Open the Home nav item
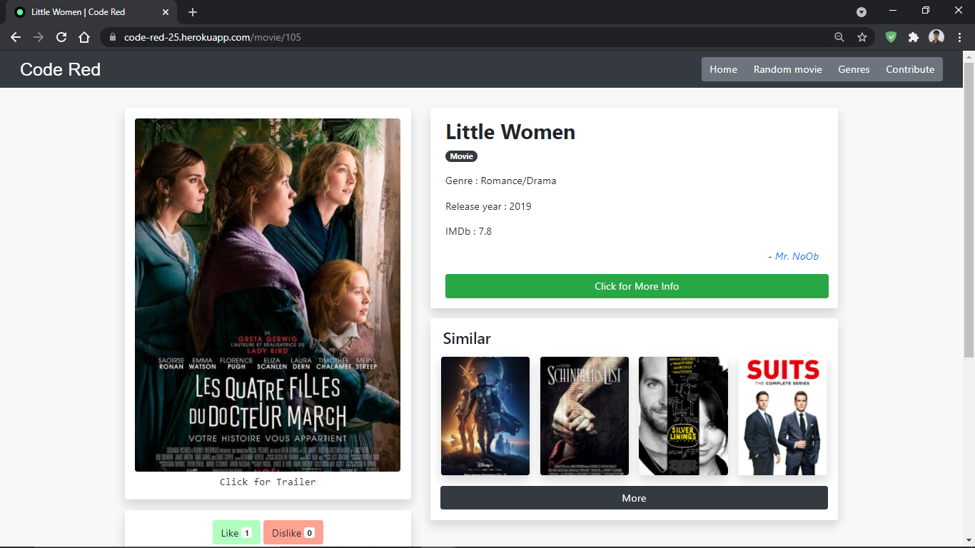 (x=723, y=69)
